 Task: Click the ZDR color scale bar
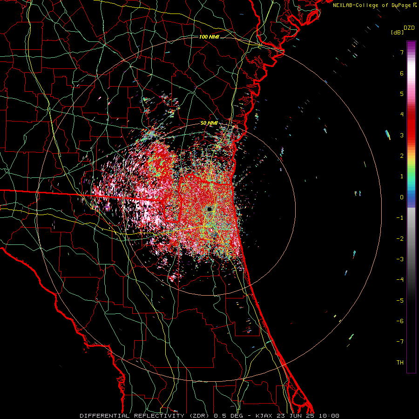click(x=411, y=207)
